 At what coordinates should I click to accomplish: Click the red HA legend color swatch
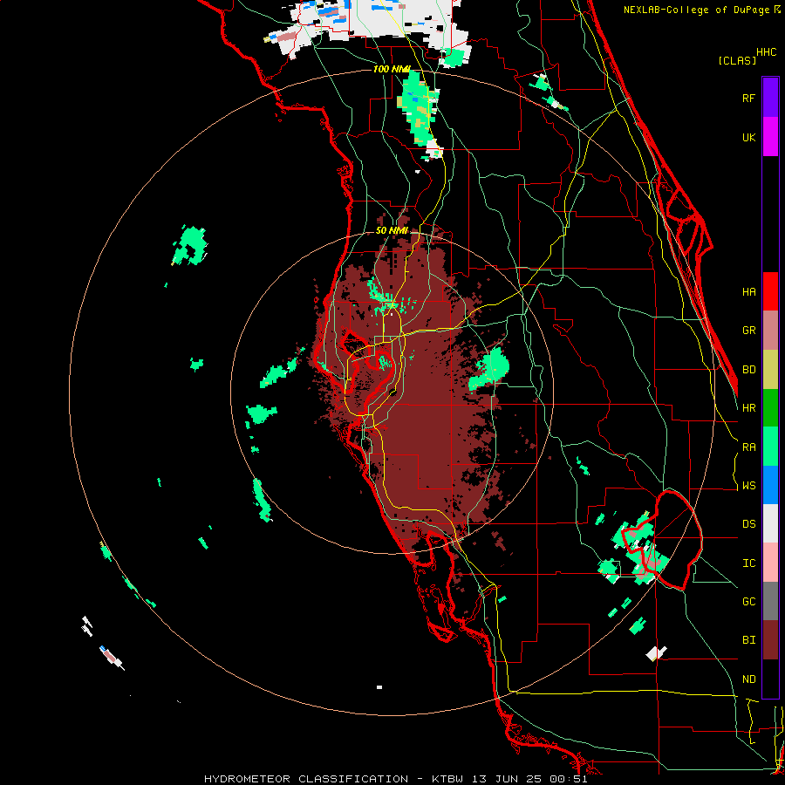point(770,291)
